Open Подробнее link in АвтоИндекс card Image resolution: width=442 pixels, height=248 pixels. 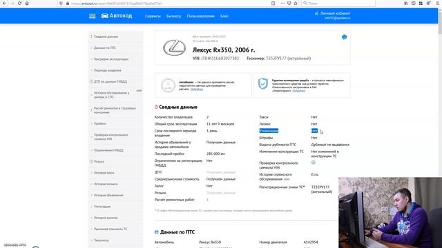coord(196,89)
